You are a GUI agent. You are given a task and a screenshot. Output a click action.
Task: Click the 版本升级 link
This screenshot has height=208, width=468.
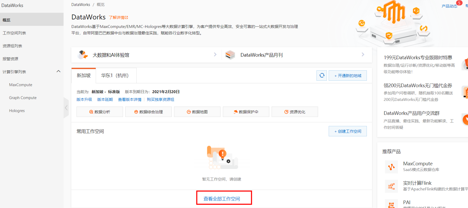click(x=84, y=100)
